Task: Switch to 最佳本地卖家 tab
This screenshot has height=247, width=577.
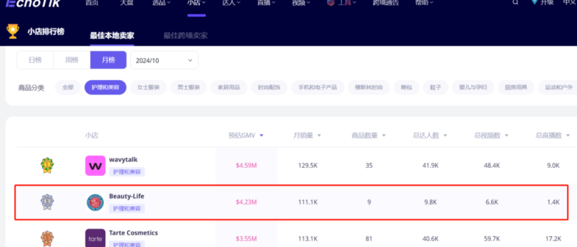Action: [x=112, y=36]
